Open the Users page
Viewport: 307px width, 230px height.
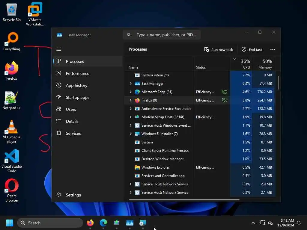click(88, 109)
